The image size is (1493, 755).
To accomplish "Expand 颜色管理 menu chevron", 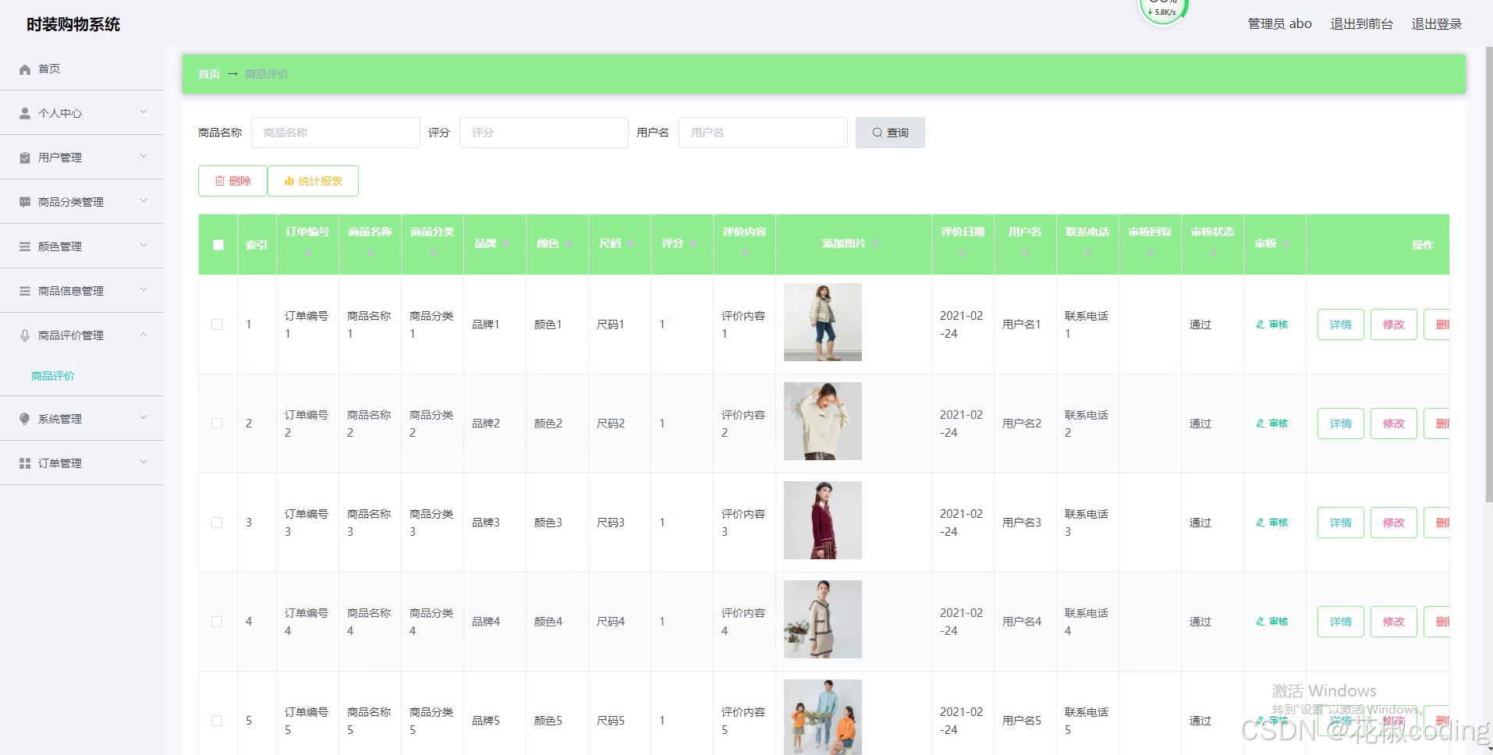I will (x=144, y=245).
